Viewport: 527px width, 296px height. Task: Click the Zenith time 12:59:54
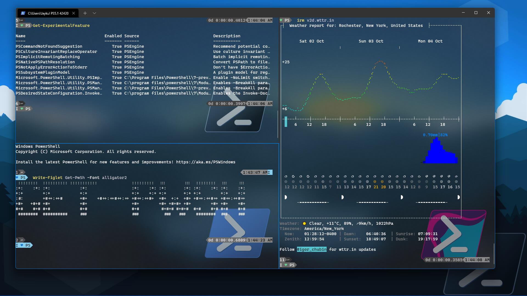(314, 239)
